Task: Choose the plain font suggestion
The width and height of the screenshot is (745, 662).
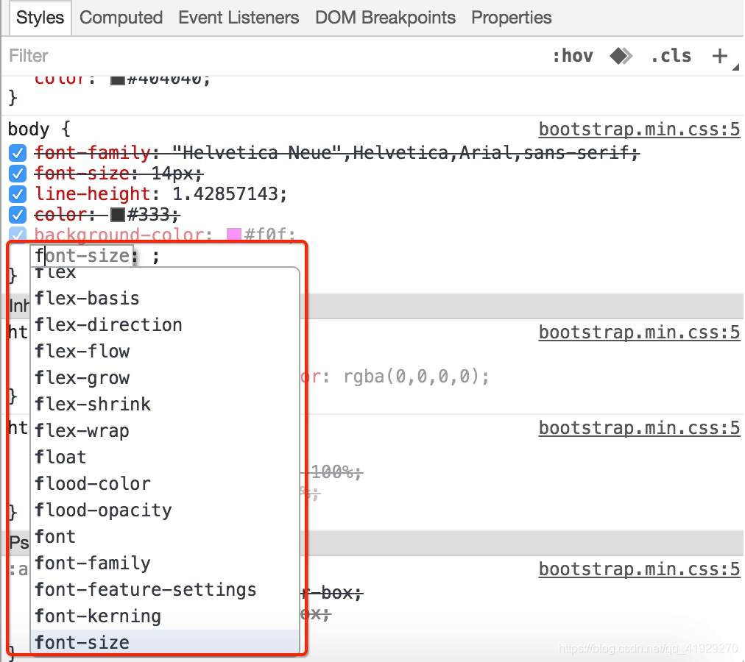Action: click(x=165, y=537)
